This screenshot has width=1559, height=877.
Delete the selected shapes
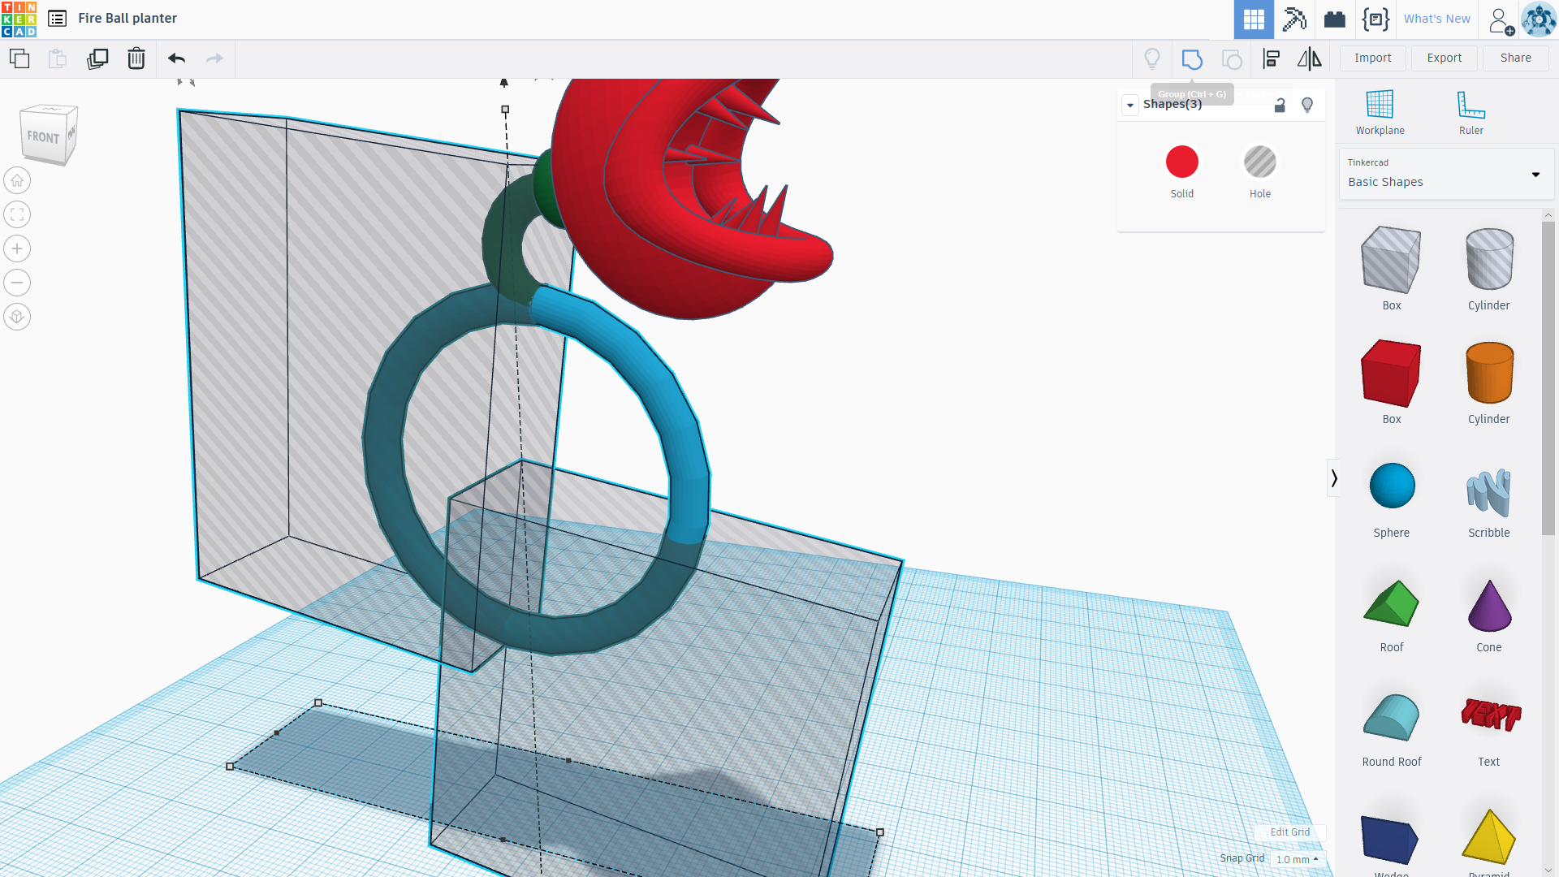click(136, 58)
